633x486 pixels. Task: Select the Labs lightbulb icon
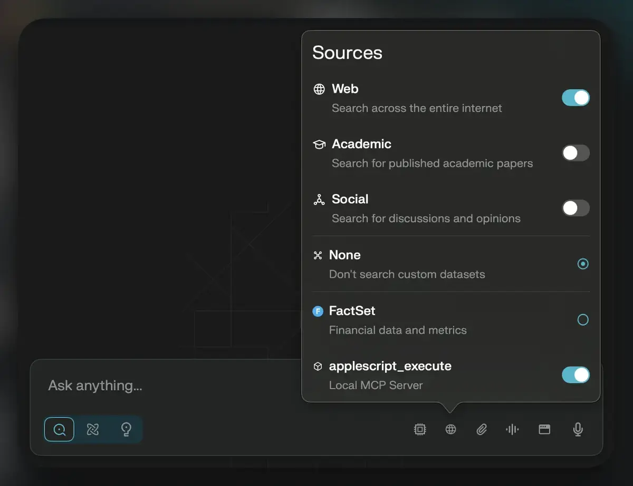(x=126, y=429)
